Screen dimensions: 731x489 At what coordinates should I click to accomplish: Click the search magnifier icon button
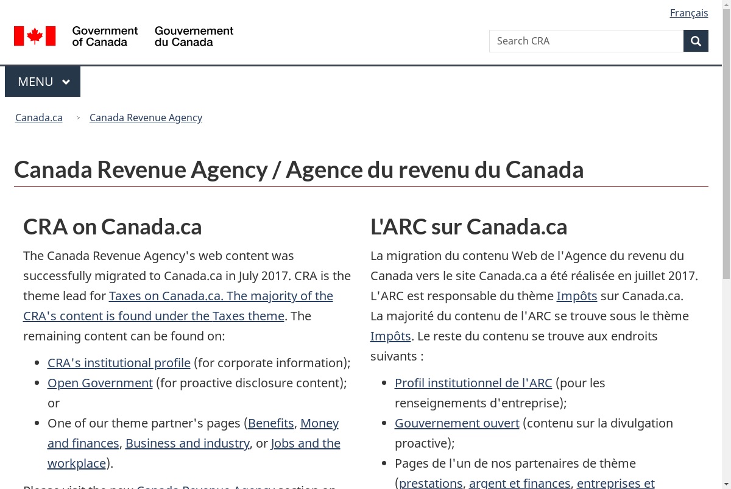click(696, 41)
